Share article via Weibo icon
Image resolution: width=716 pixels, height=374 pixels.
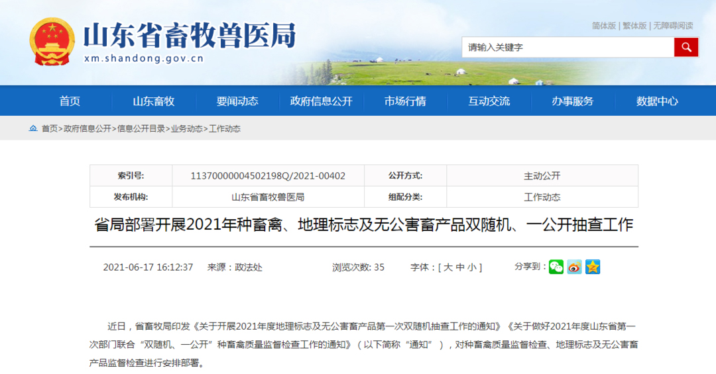coord(574,267)
